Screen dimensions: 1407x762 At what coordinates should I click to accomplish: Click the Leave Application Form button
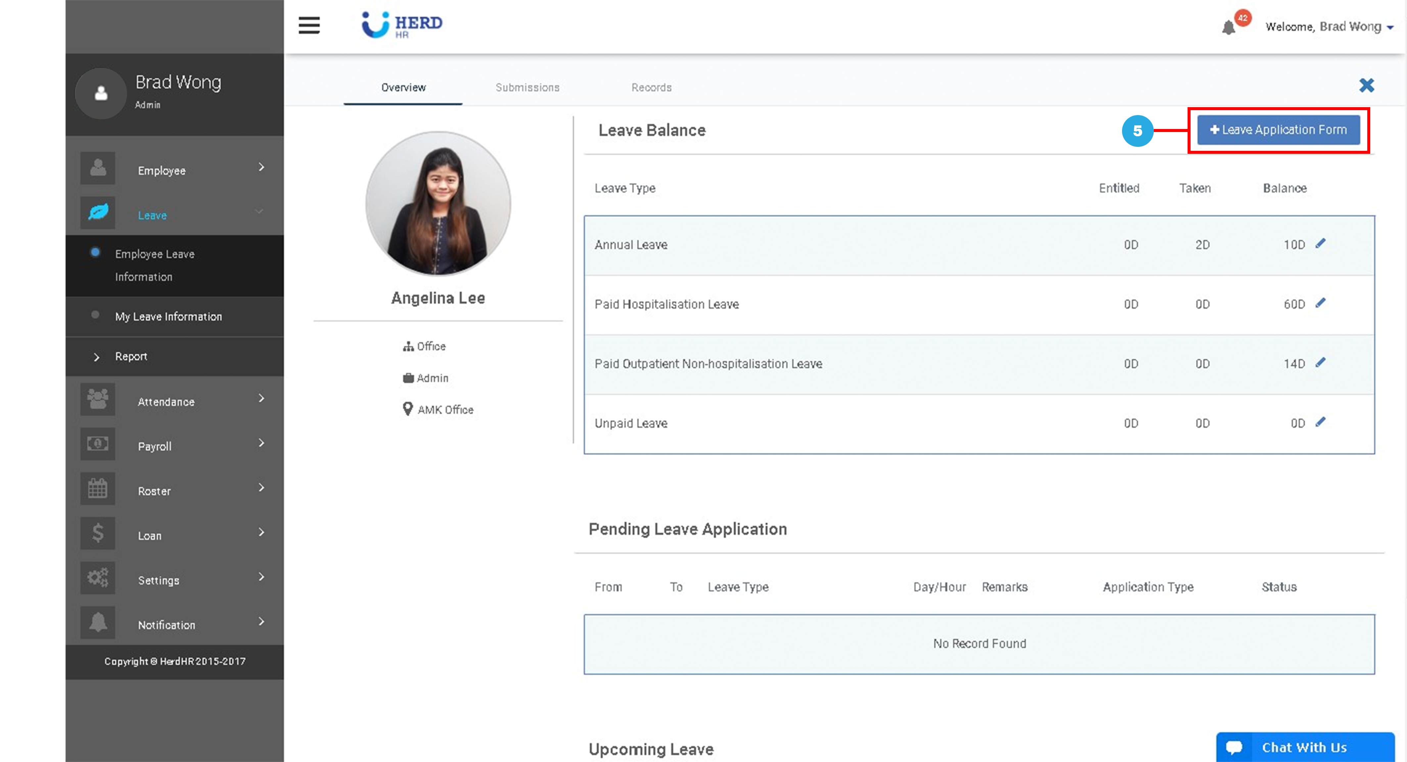coord(1278,130)
